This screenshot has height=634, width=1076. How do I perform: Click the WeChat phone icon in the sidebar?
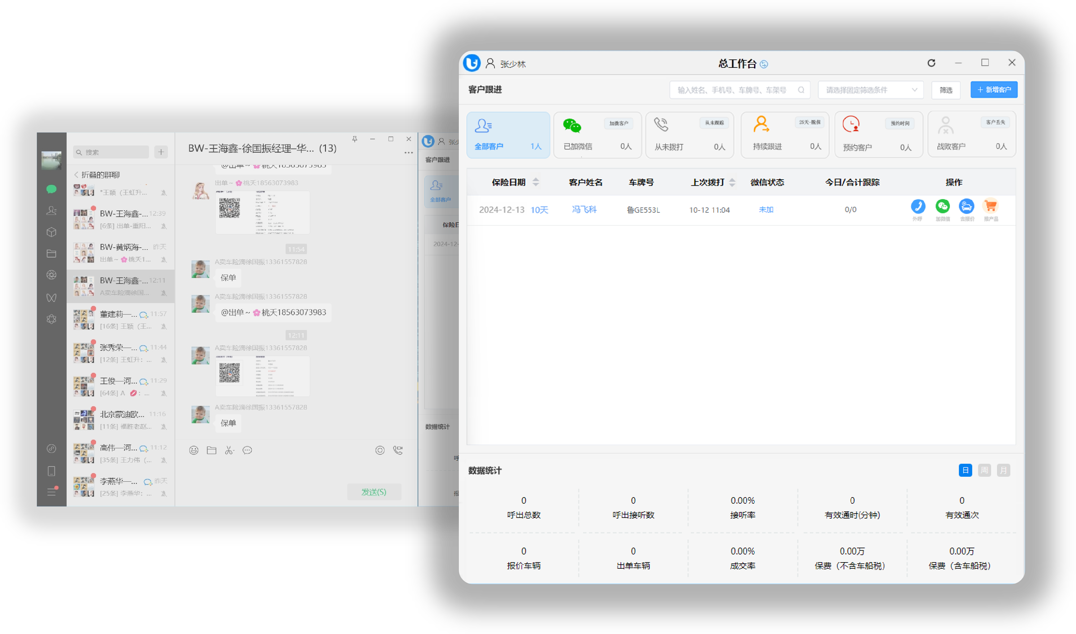51,471
